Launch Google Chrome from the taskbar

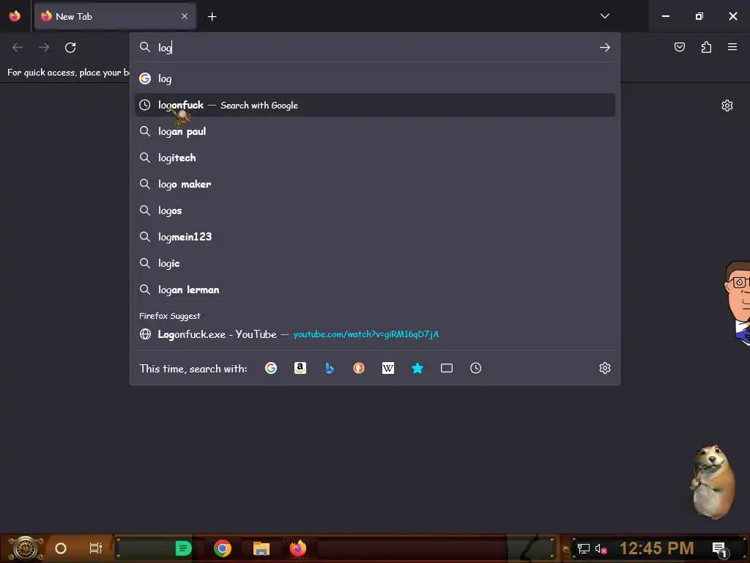point(223,548)
